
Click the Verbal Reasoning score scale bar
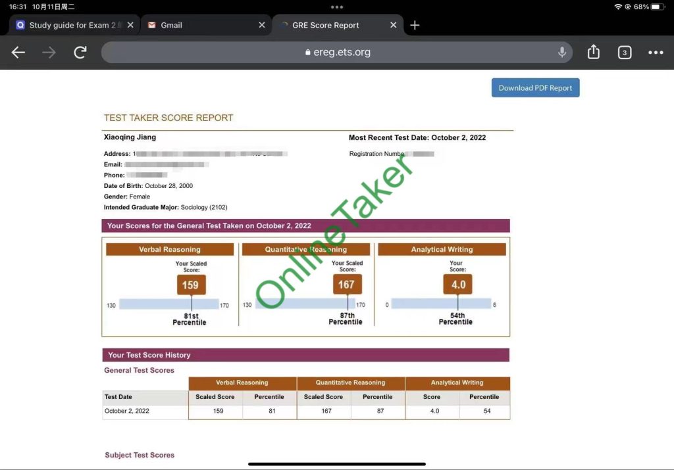pyautogui.click(x=169, y=304)
